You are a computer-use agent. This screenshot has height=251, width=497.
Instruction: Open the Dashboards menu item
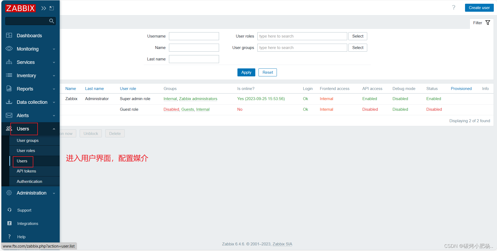coord(30,35)
